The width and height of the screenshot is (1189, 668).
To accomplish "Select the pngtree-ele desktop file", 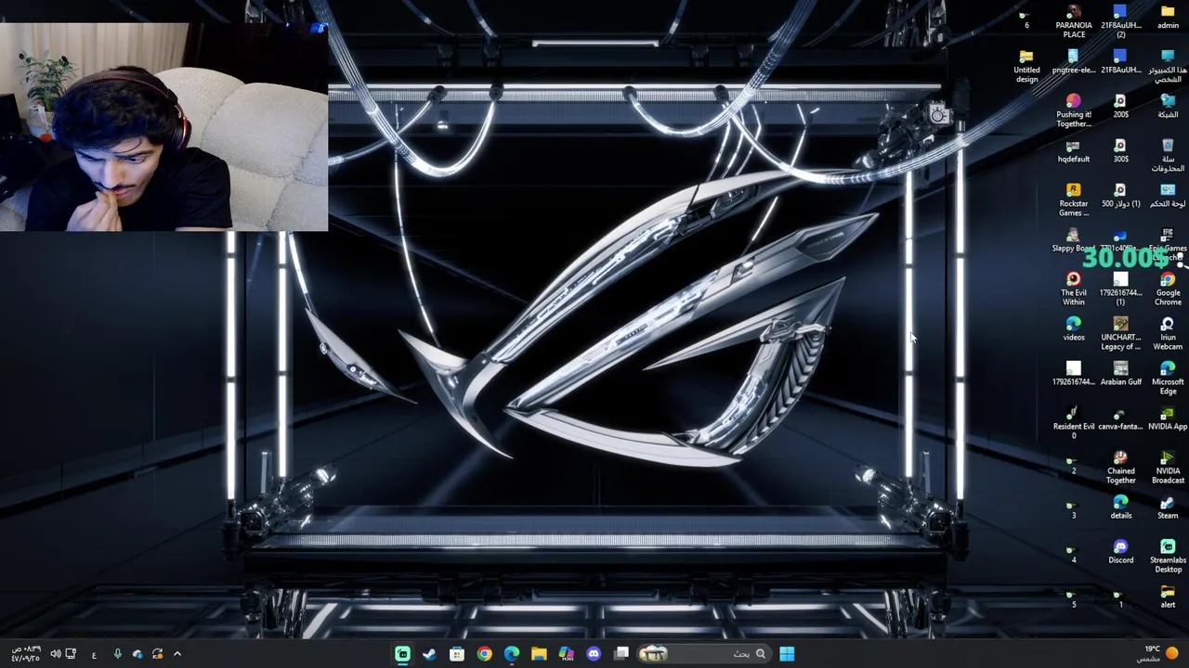I will (1074, 61).
